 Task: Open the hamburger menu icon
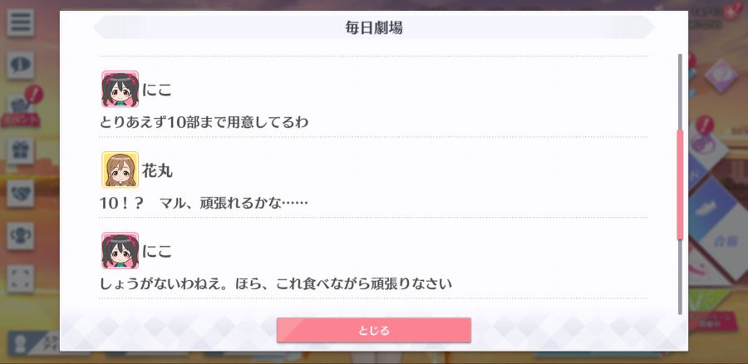pyautogui.click(x=21, y=22)
